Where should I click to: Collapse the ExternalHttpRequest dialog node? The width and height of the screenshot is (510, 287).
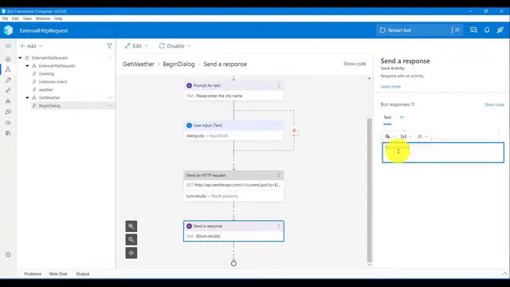27,65
